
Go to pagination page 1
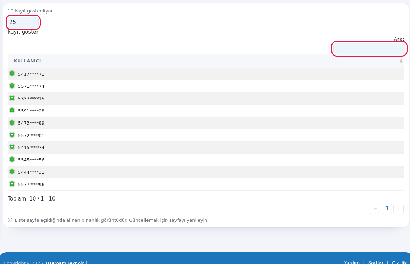coord(387,208)
